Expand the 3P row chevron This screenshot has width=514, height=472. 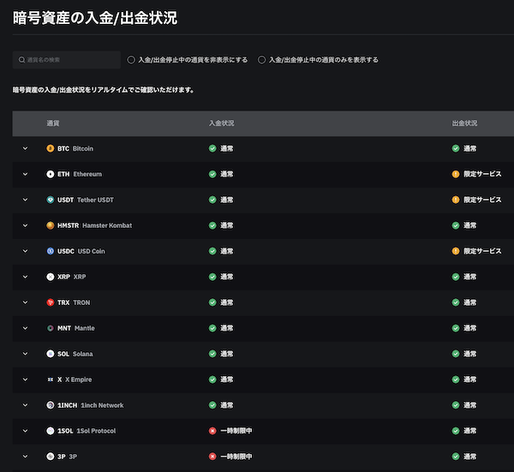click(25, 457)
